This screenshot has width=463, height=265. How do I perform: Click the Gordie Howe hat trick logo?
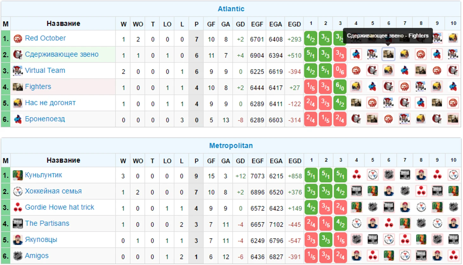coord(18,208)
